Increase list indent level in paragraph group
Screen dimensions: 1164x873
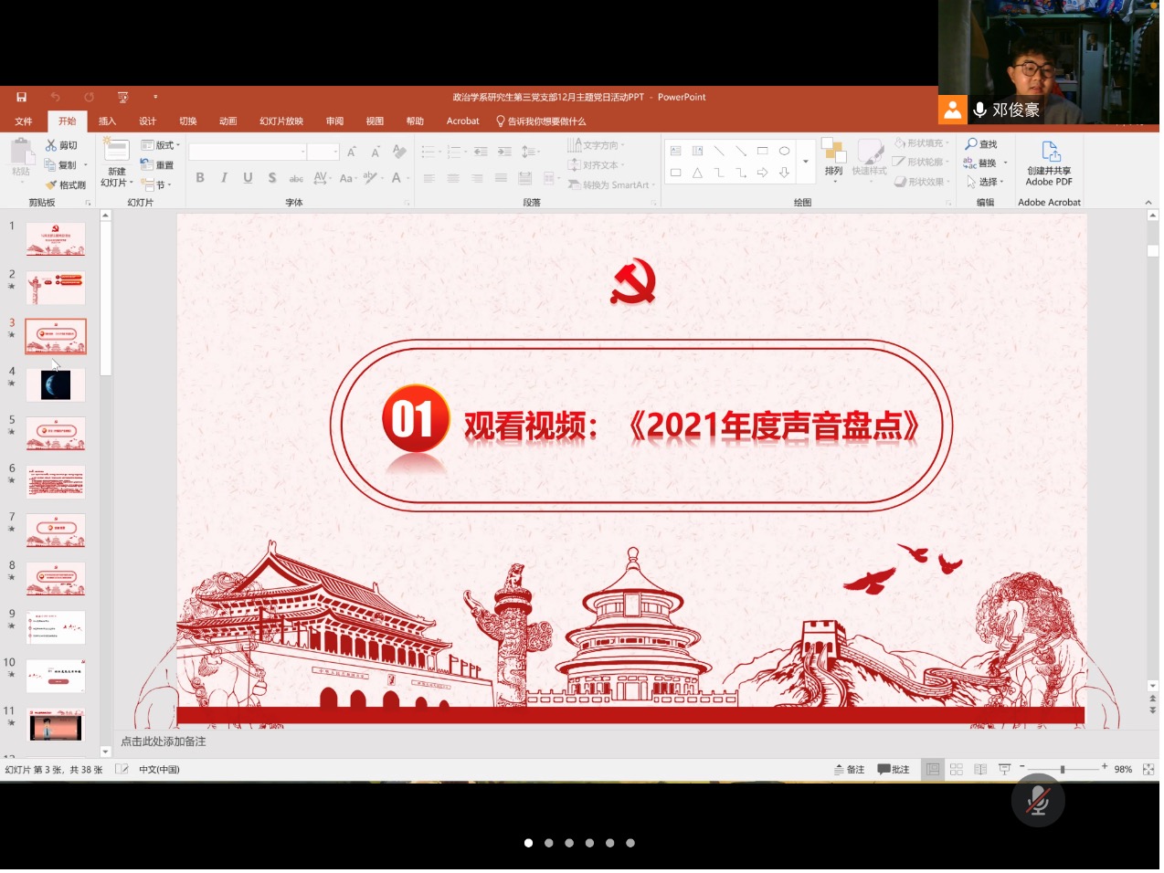504,152
